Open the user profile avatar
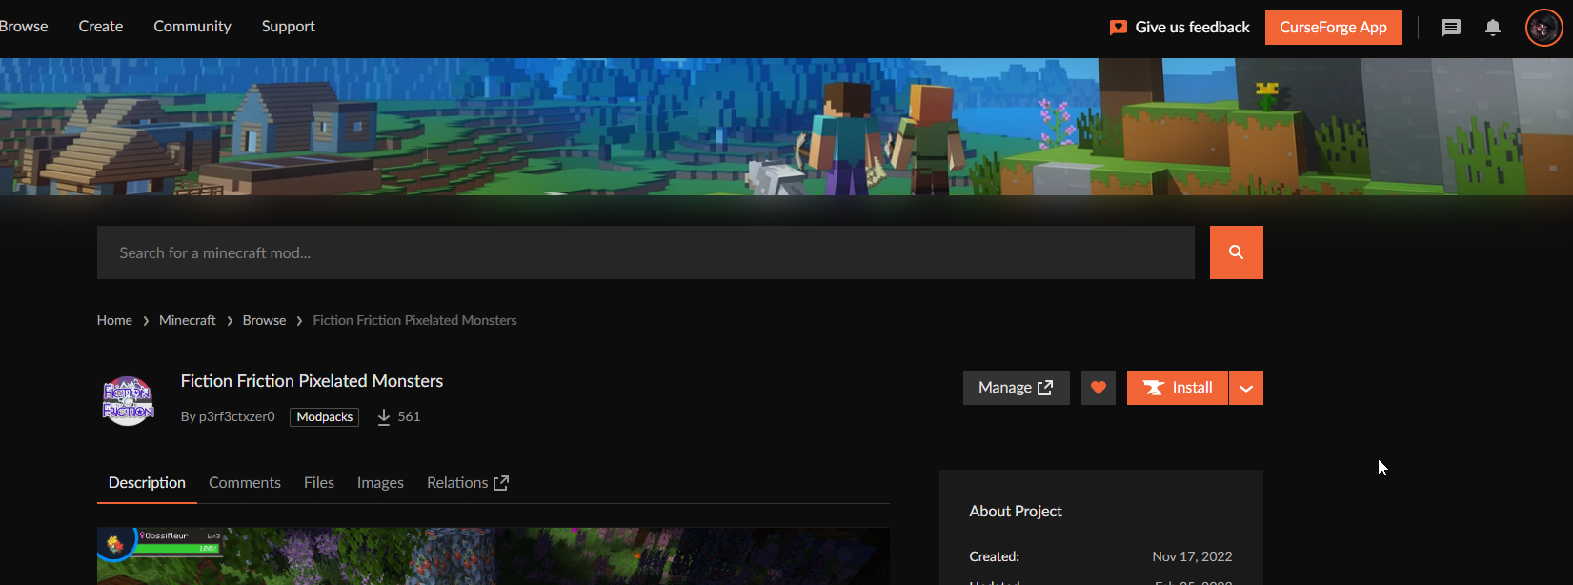This screenshot has height=585, width=1573. tap(1543, 28)
